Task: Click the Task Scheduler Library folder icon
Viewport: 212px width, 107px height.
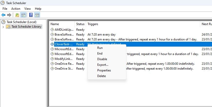Action: coord(8,27)
